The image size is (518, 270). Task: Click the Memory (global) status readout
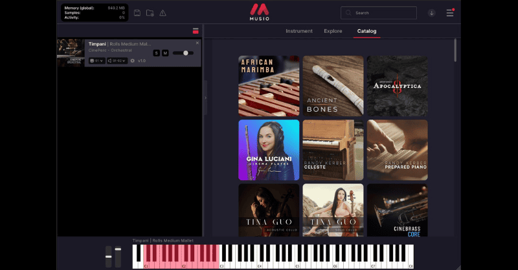(x=95, y=8)
